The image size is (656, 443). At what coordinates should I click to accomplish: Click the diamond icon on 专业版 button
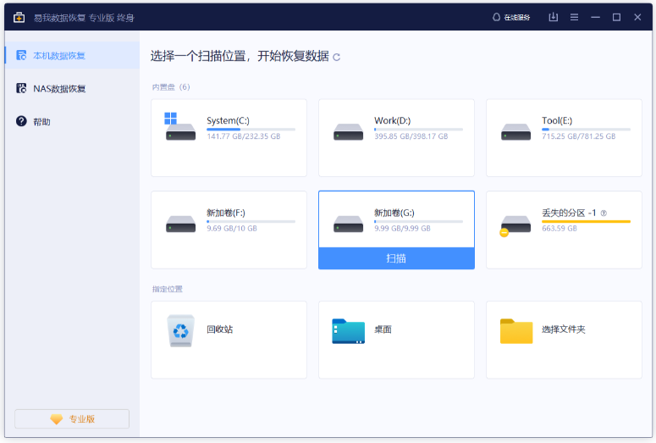point(57,418)
